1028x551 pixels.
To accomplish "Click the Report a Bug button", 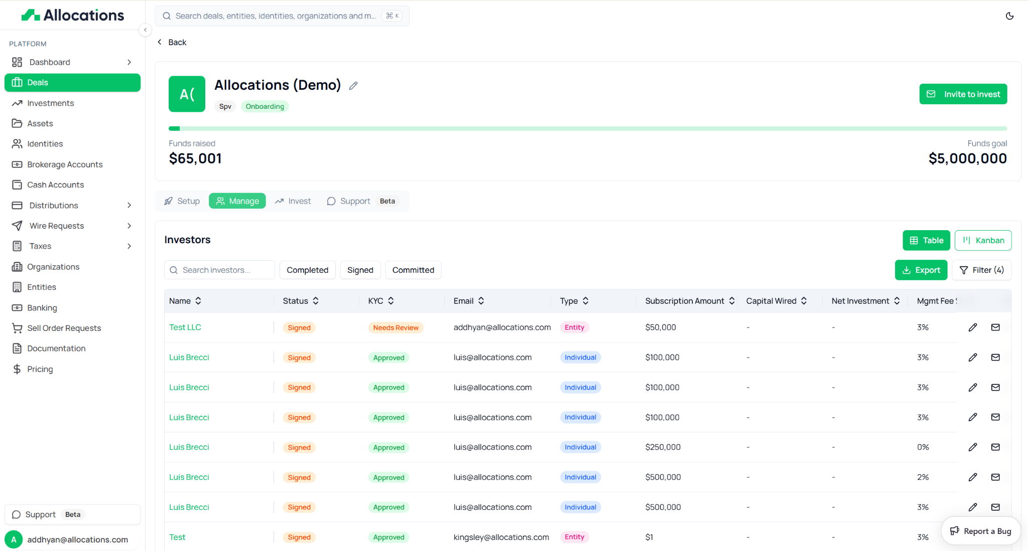I will coord(981,531).
